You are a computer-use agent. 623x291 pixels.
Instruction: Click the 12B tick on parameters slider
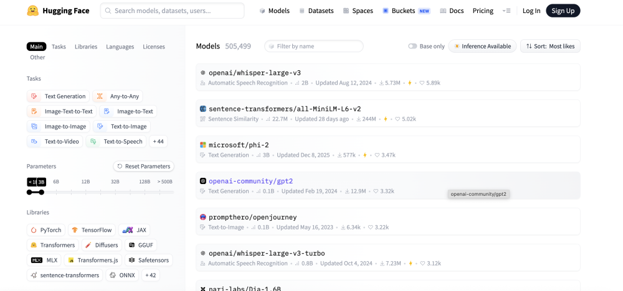click(x=86, y=192)
